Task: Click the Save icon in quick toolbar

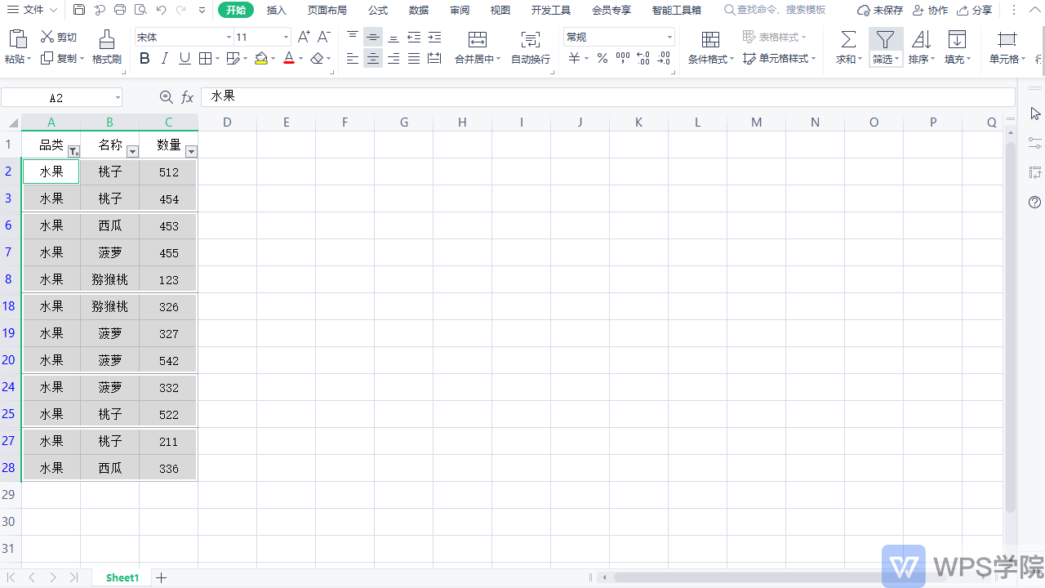Action: pyautogui.click(x=79, y=10)
